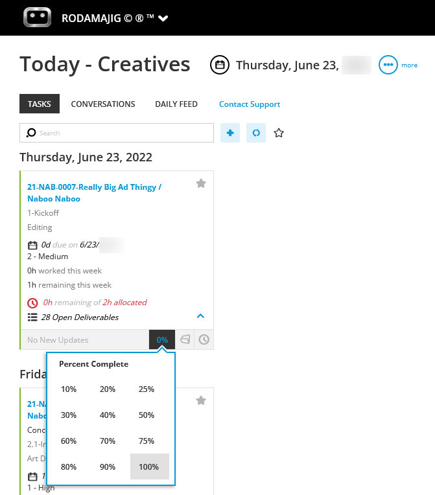Toggle star on Friday's task card
The width and height of the screenshot is (435, 495).
point(201,401)
